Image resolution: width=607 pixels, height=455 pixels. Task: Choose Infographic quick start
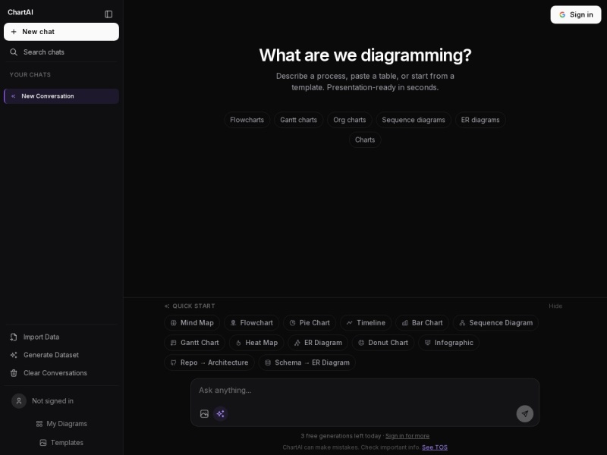tap(448, 343)
